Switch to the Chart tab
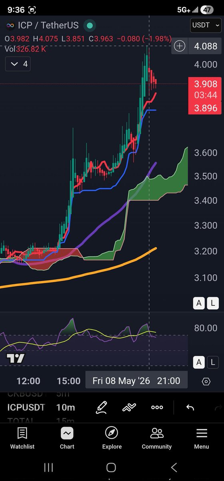This screenshot has width=224, height=481. [67, 438]
